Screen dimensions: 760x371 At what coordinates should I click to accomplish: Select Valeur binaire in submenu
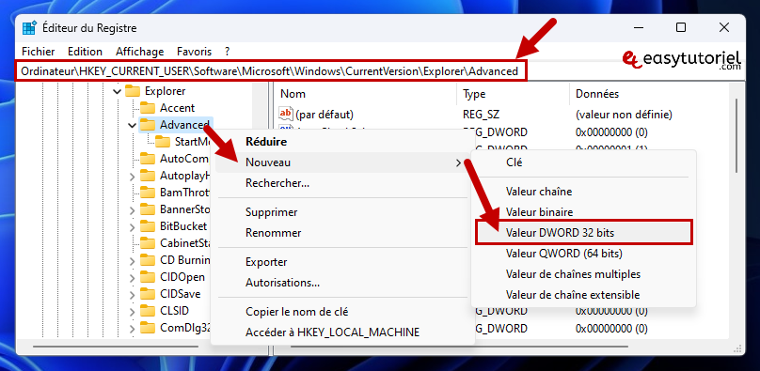583,212
